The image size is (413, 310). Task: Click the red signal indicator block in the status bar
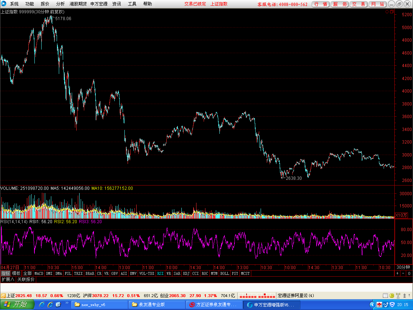point(257,296)
